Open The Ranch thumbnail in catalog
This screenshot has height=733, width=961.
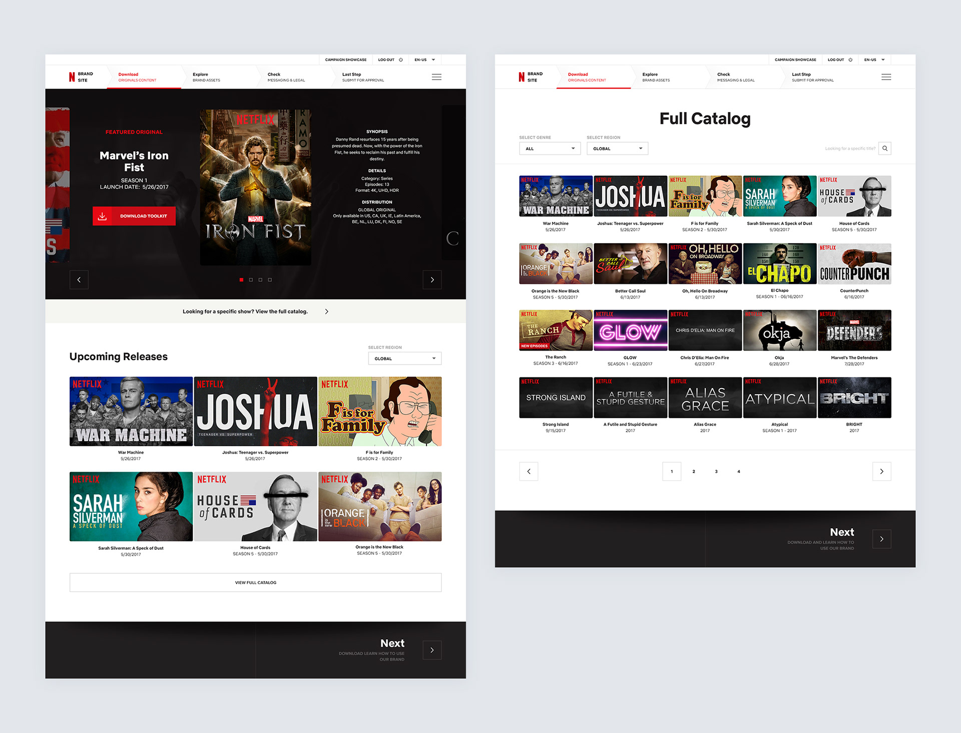click(x=556, y=330)
